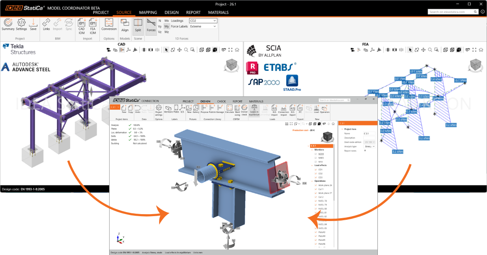Click Overall check icon
Viewport: 487px width, 255px height.
(x=244, y=109)
